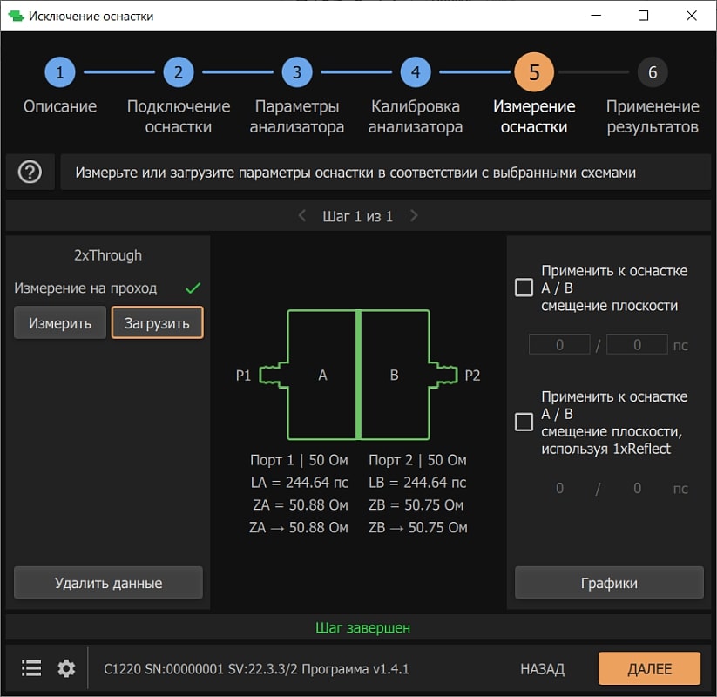Open the list menu icon
The image size is (717, 697).
(31, 668)
